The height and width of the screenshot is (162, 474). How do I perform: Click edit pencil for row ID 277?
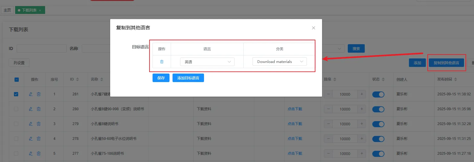[31, 154]
